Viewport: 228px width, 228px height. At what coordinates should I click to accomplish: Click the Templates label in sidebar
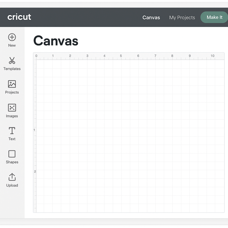tap(12, 69)
